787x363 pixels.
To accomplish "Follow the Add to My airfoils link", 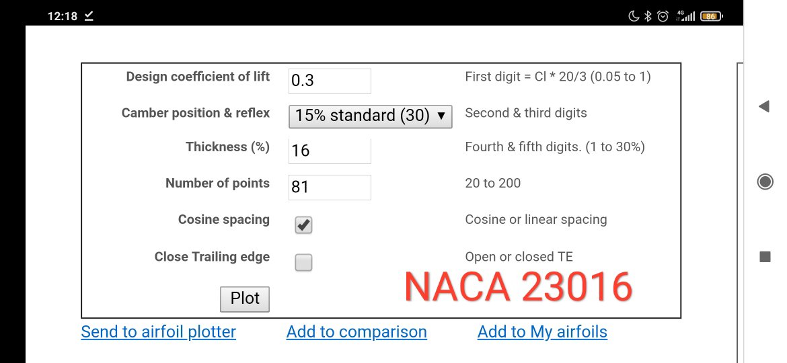I will 542,332.
